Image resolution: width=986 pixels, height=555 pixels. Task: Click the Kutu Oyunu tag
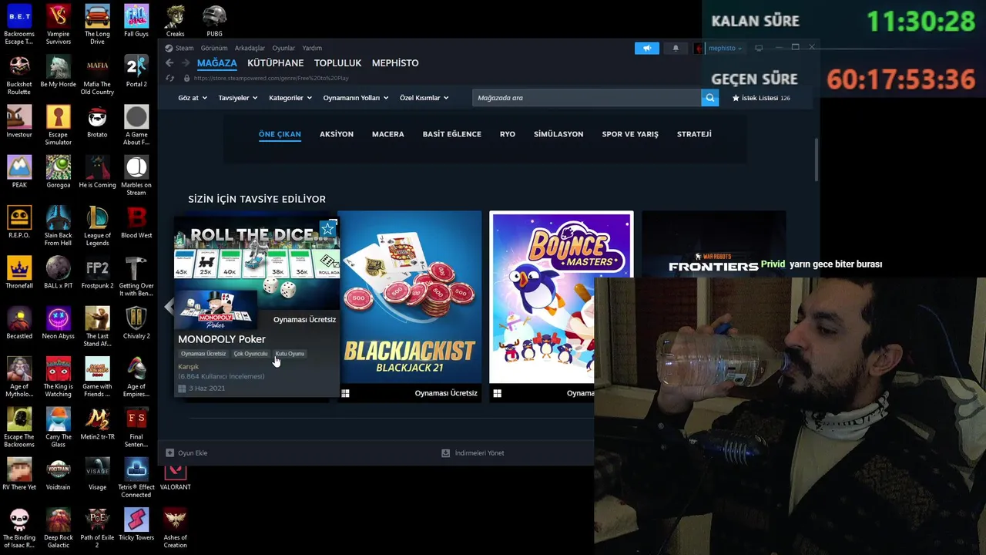tap(290, 354)
